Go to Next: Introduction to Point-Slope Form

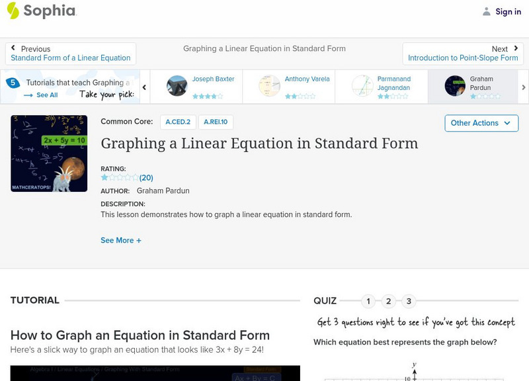(x=463, y=54)
